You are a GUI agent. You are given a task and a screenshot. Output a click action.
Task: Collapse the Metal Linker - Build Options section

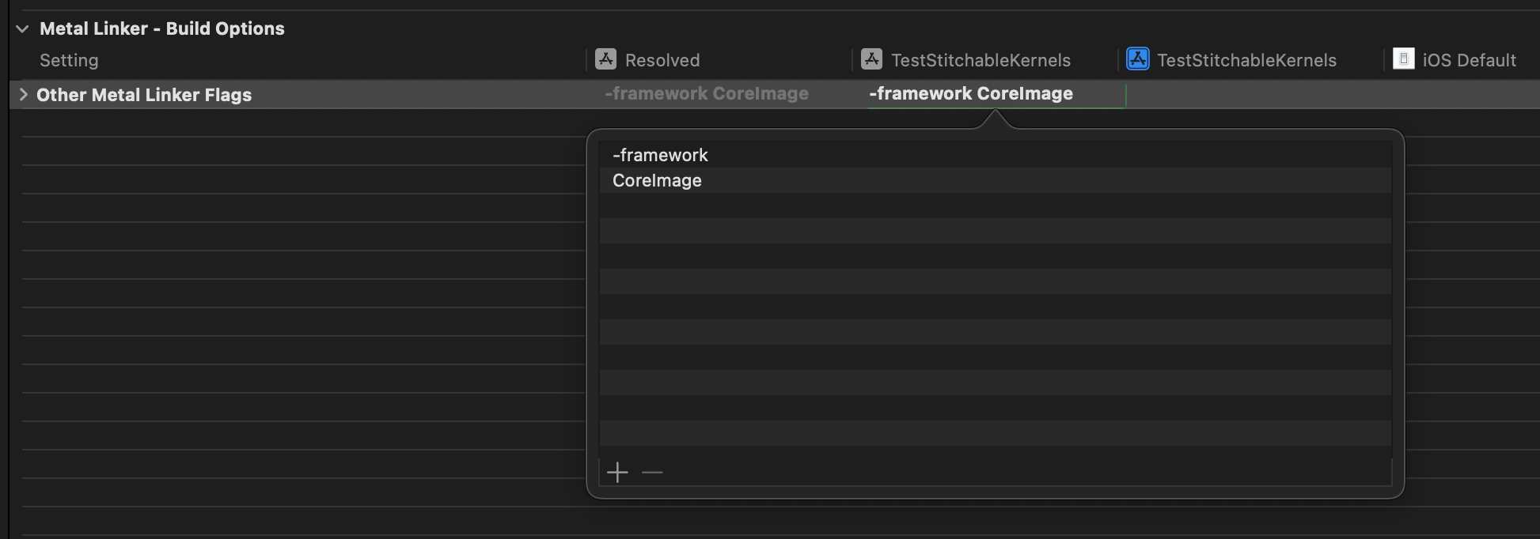tap(22, 29)
